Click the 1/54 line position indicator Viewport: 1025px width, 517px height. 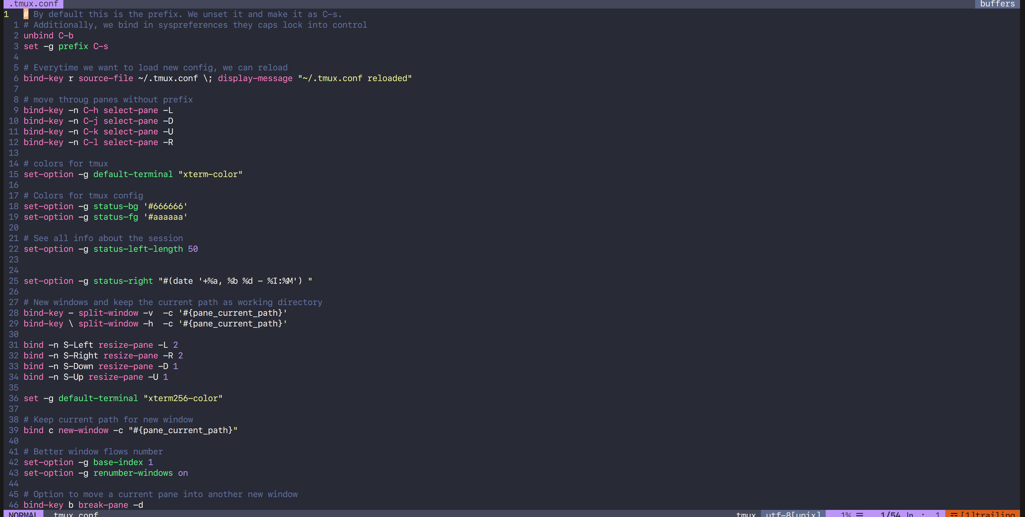tap(890, 514)
